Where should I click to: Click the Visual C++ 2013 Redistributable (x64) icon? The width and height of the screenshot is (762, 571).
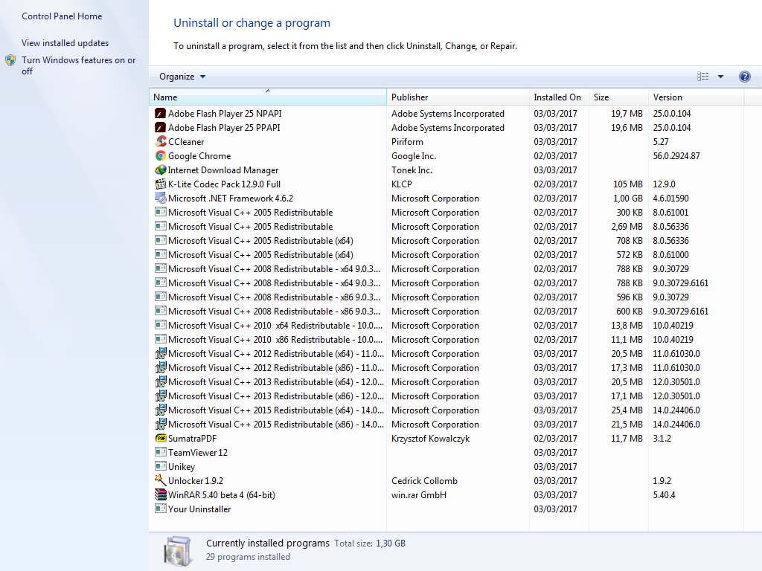coord(161,381)
